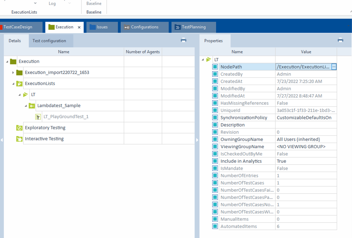
Task: Click the LT_PlayGroundTest_1 entry icon
Action: [38, 117]
